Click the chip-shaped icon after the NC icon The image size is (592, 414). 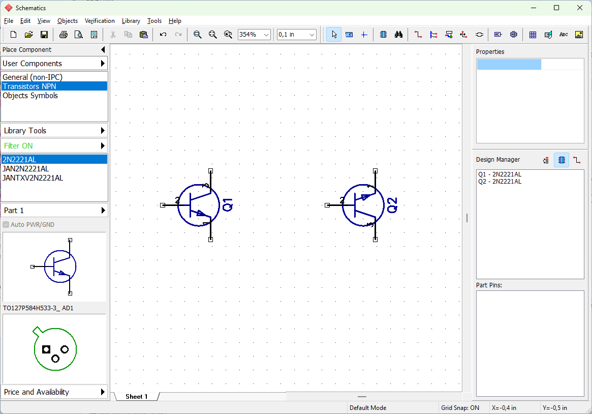(x=513, y=35)
